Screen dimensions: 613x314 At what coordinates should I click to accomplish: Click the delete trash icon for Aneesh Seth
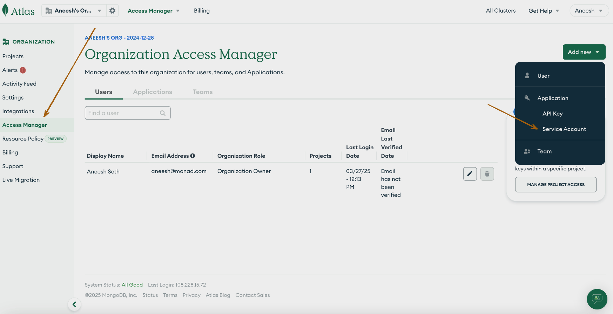(487, 174)
